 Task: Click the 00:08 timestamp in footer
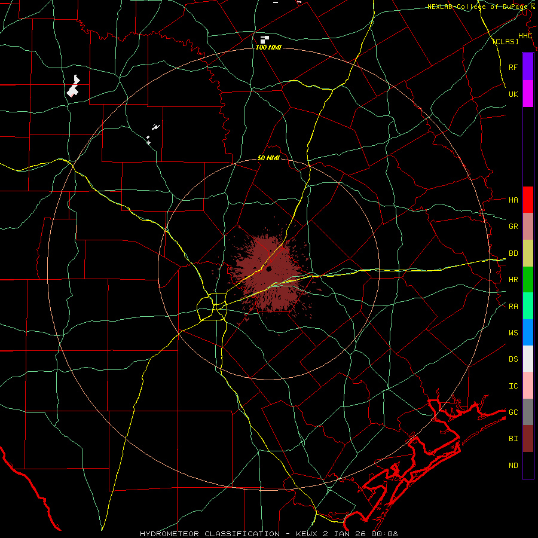coord(386,534)
